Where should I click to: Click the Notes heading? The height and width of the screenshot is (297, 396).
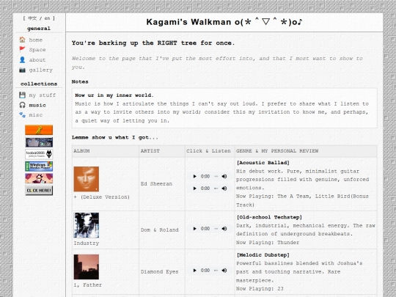pyautogui.click(x=80, y=82)
